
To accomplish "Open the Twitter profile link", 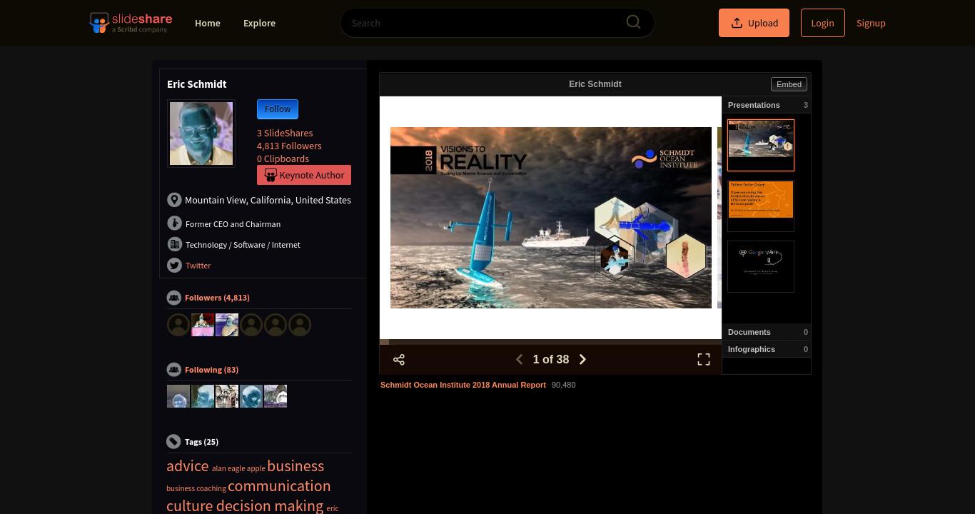I will point(198,265).
